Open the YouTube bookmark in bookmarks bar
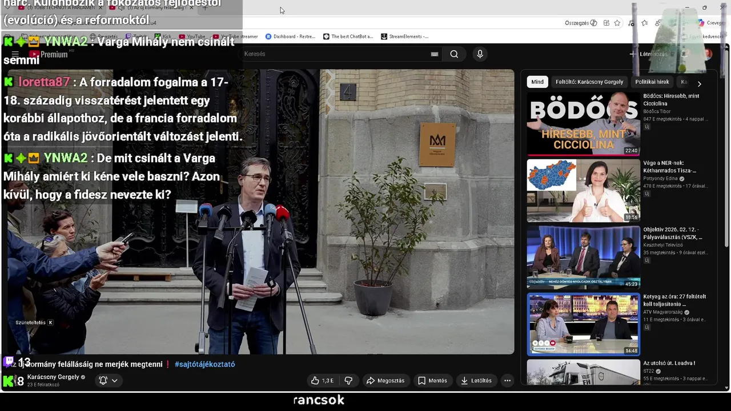 click(192, 37)
